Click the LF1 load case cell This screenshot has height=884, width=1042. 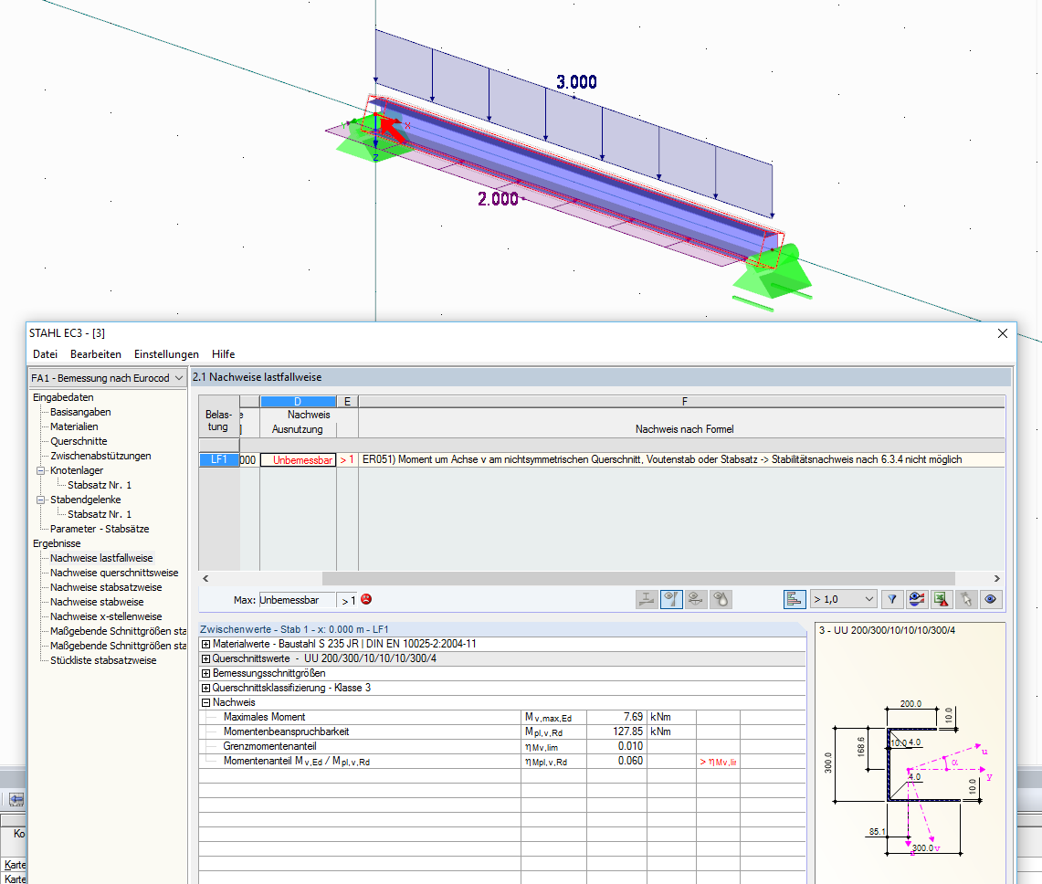218,460
